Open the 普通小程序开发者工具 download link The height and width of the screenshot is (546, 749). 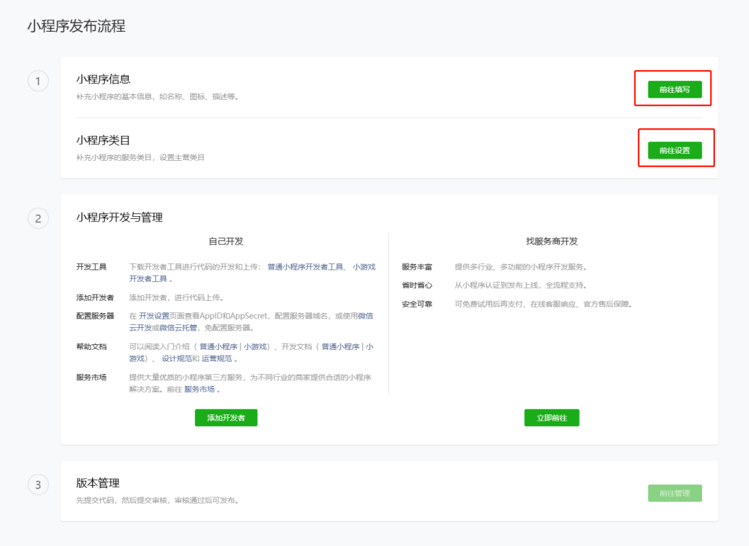(x=305, y=267)
